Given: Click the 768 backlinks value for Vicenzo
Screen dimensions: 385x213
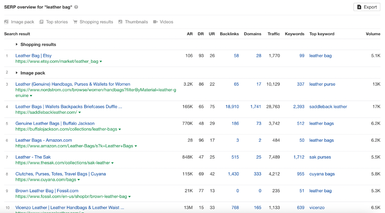Looking at the screenshot, I should 235,207.
